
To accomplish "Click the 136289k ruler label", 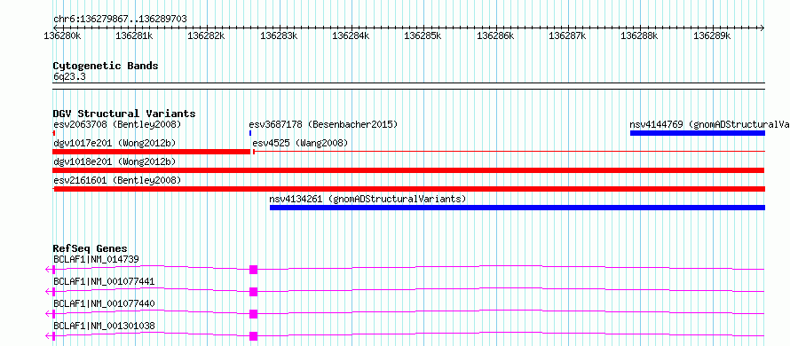I will [712, 35].
